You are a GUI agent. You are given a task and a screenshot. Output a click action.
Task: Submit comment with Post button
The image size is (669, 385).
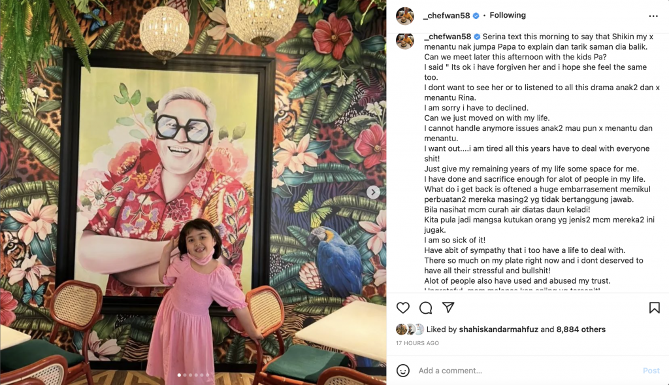(651, 371)
